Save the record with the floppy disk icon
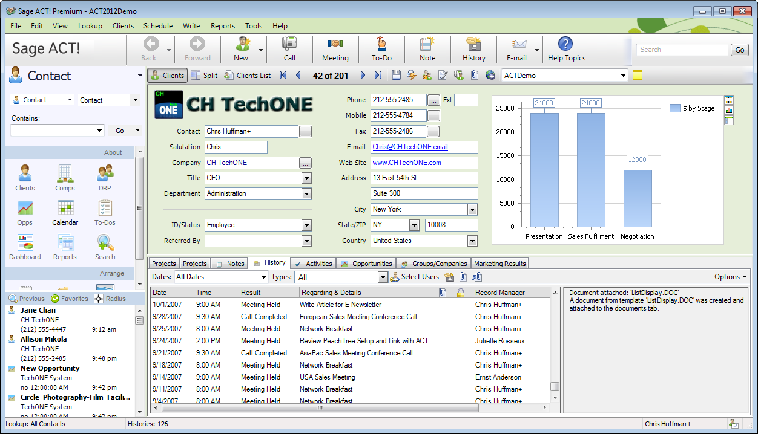Viewport: 758px width, 434px height. pyautogui.click(x=396, y=76)
